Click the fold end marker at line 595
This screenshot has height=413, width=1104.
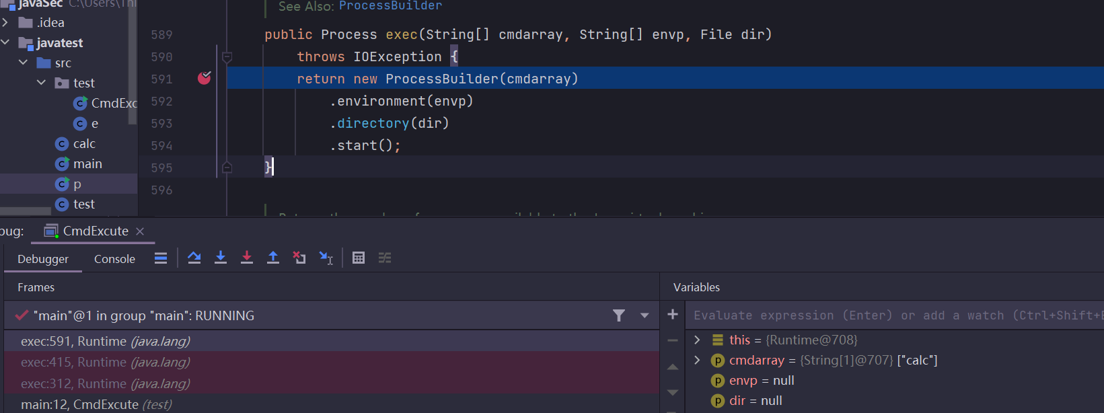click(x=227, y=167)
